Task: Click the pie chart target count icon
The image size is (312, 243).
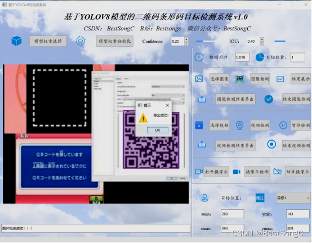Action: (x=260, y=57)
